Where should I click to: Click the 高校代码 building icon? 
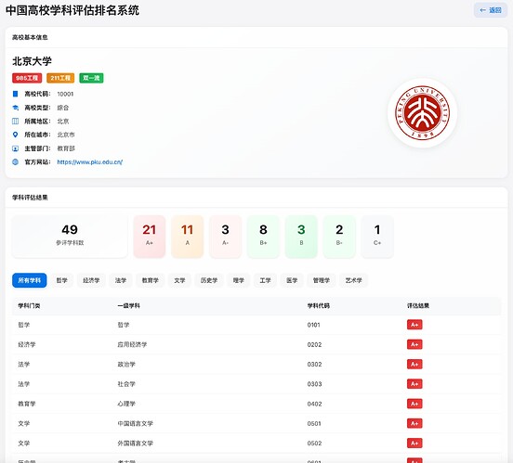tap(15, 94)
